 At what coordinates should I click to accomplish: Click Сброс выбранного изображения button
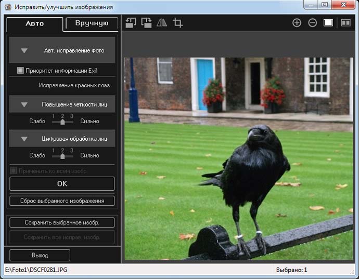62,201
